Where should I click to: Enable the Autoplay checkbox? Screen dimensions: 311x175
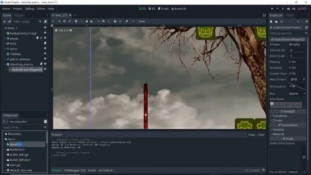[290, 68]
